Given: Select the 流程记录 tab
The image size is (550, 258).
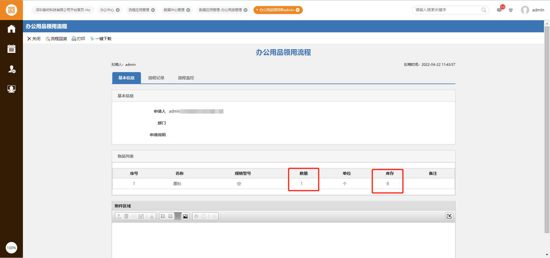Looking at the screenshot, I should pyautogui.click(x=156, y=78).
